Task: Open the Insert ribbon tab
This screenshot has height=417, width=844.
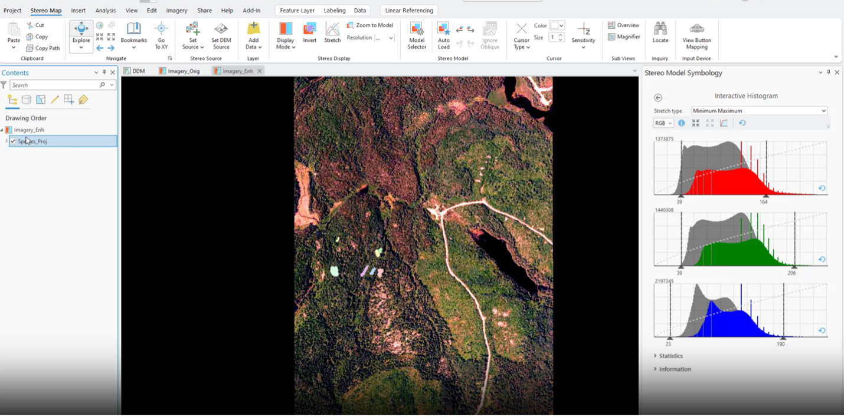Action: click(x=78, y=11)
